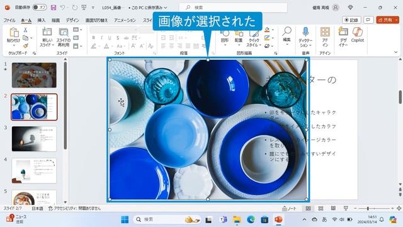403x227 pixels.
Task: Open the 編集 magnifier menu
Action: tap(287, 35)
